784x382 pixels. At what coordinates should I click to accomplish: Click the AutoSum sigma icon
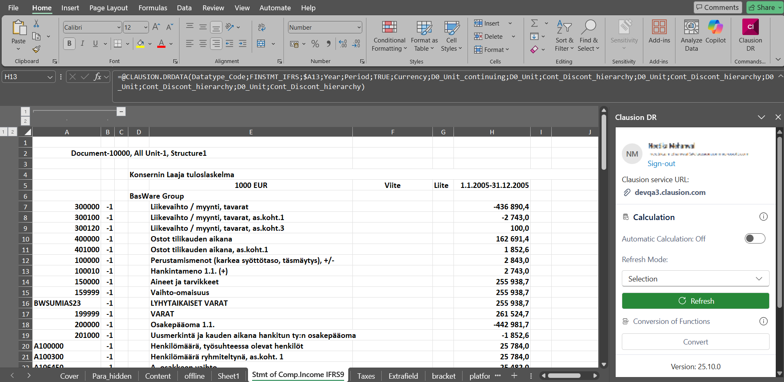tap(534, 23)
